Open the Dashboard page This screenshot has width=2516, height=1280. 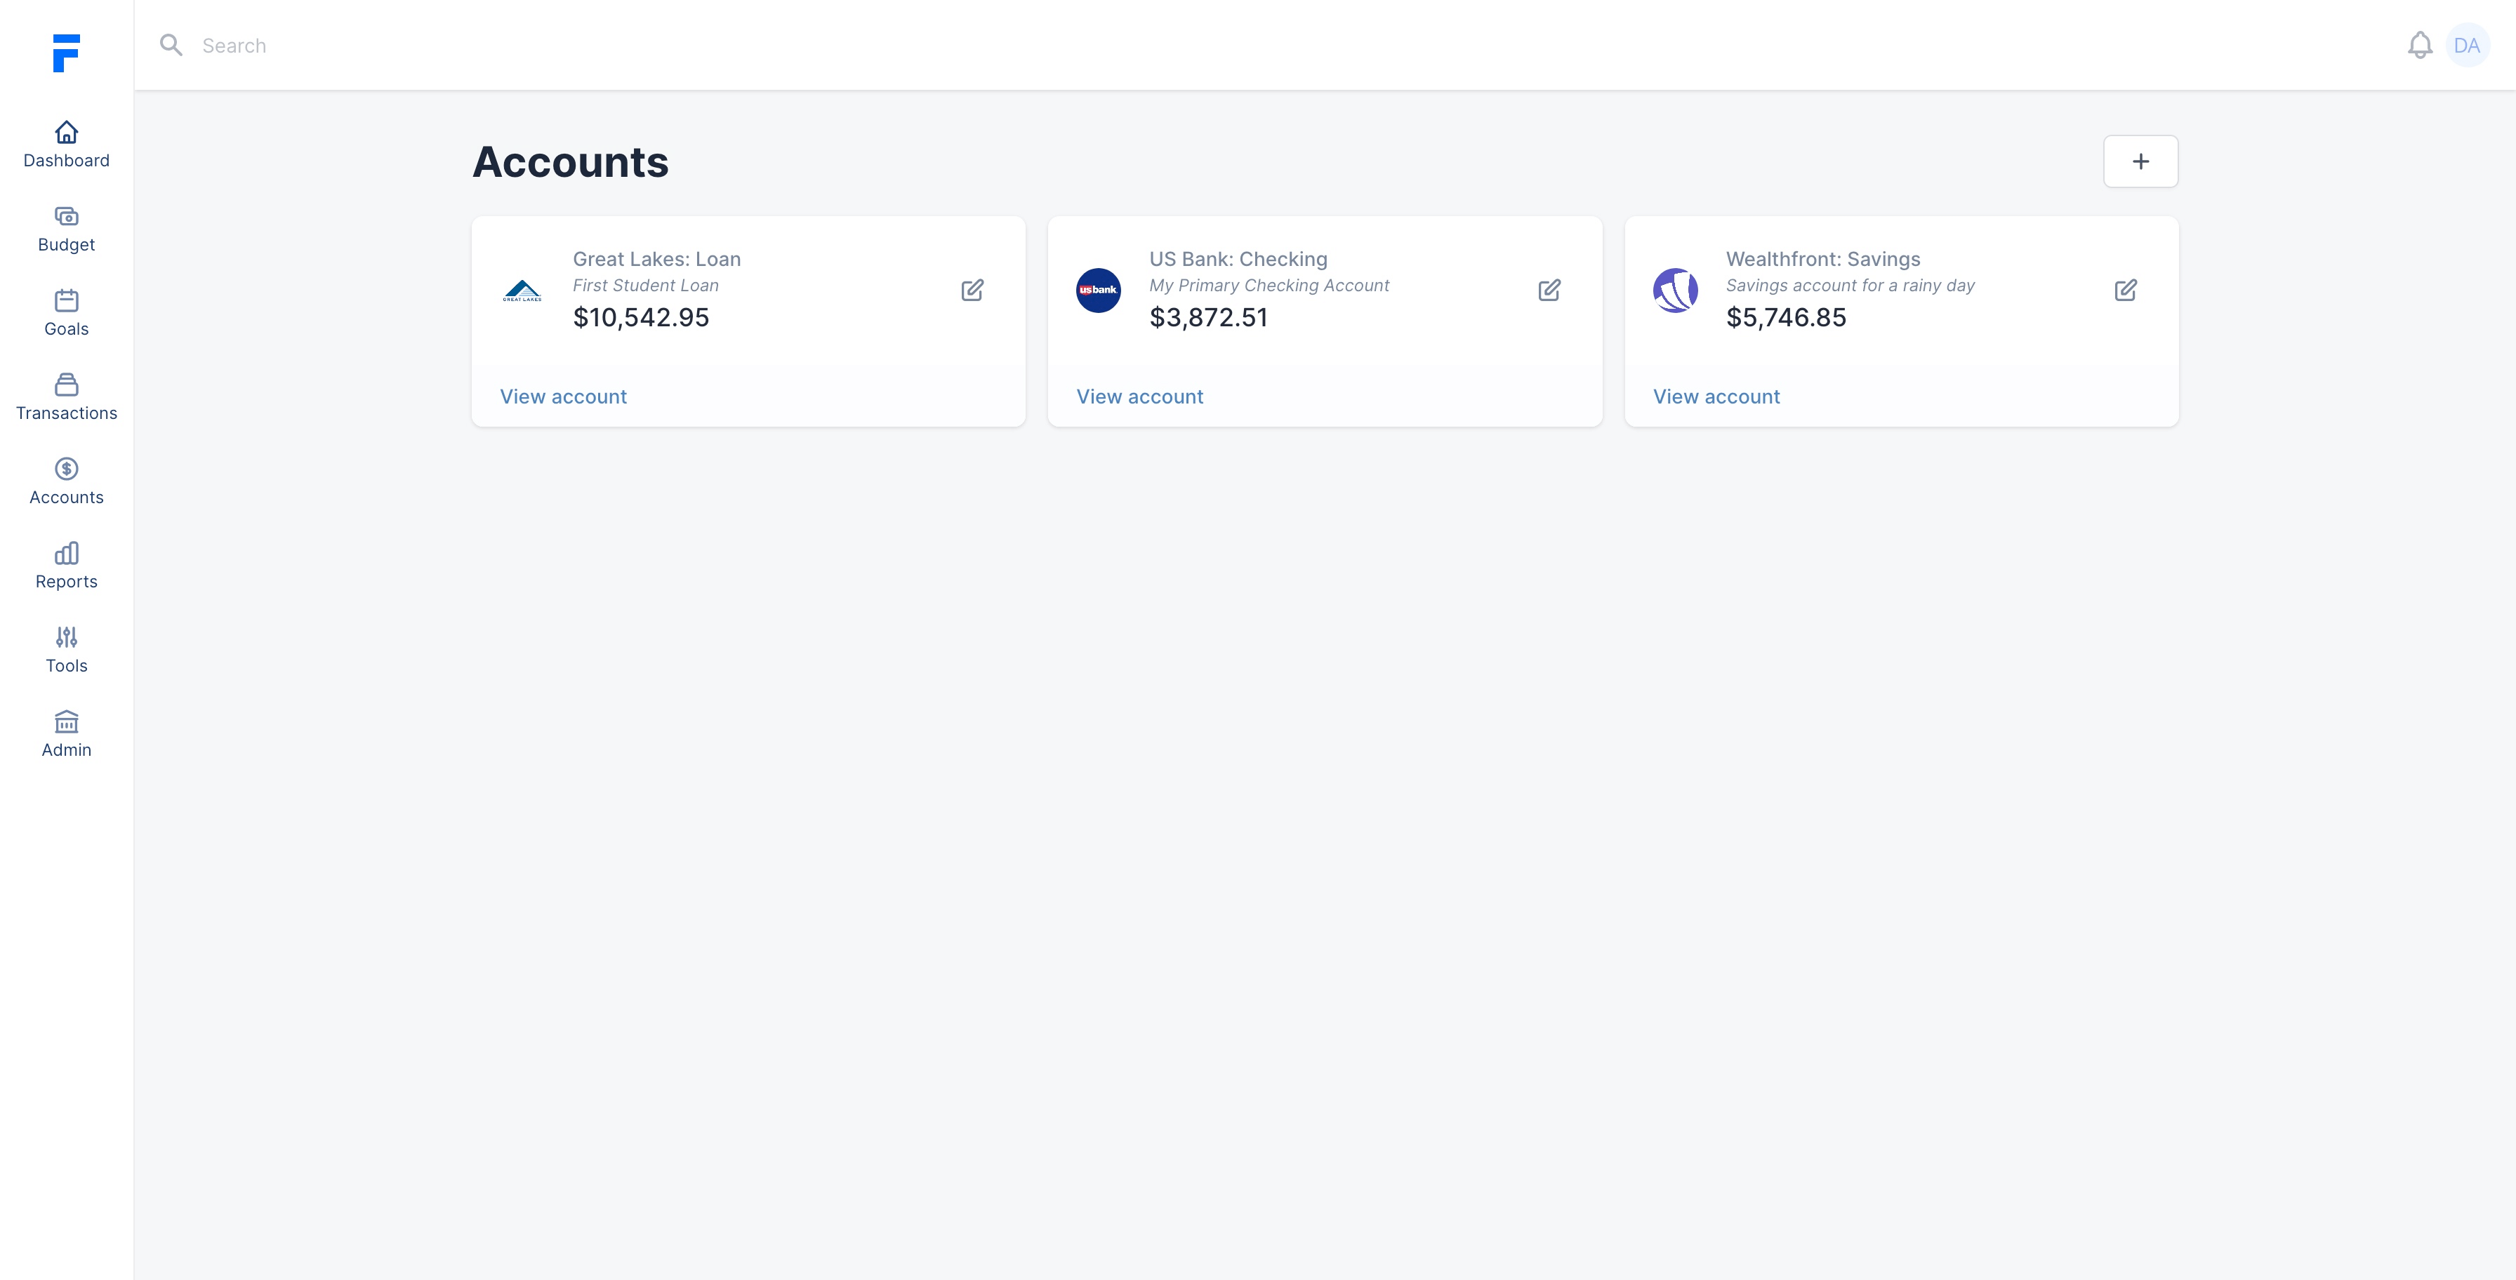point(67,144)
